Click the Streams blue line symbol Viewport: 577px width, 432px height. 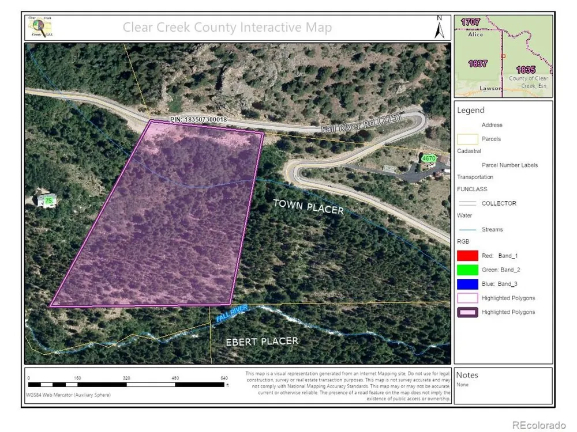467,230
